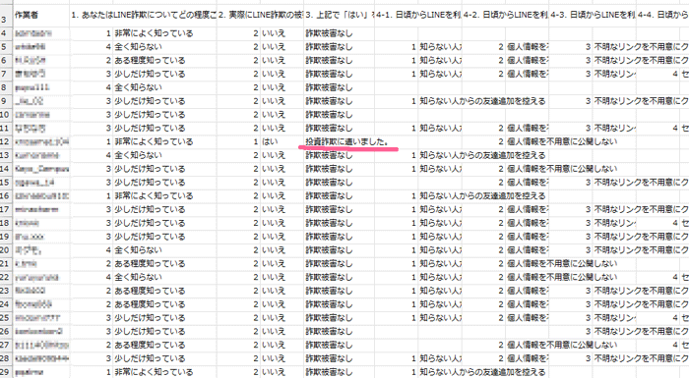689x378 pixels.
Task: Select '非常によく知っている' in row 29
Action: [154, 372]
